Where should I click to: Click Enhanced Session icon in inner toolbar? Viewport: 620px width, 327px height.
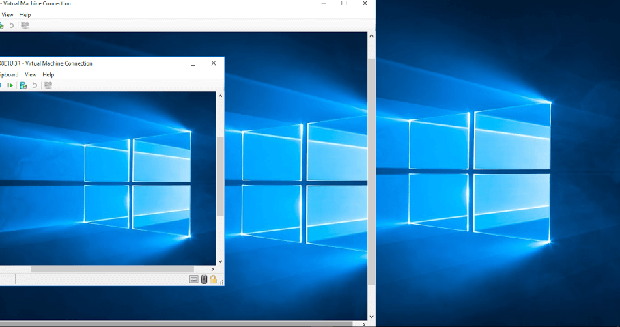(48, 85)
